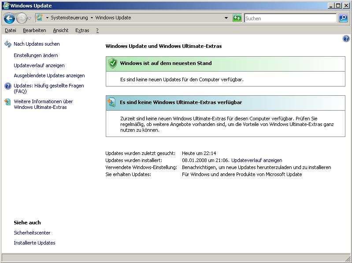The image size is (352, 263).
Task: Open Weitere Informationen über Windows Ultimate-Extras
Action: (43, 104)
